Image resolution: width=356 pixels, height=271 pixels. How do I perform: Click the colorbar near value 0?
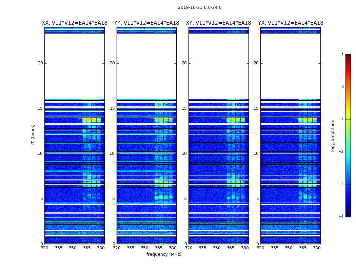[348, 87]
